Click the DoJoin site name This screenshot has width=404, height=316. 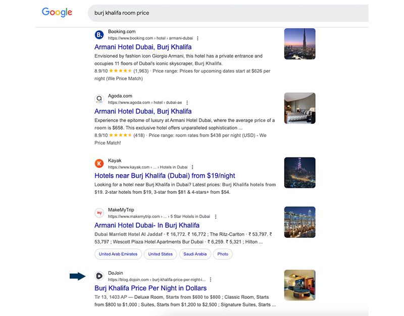pos(116,273)
